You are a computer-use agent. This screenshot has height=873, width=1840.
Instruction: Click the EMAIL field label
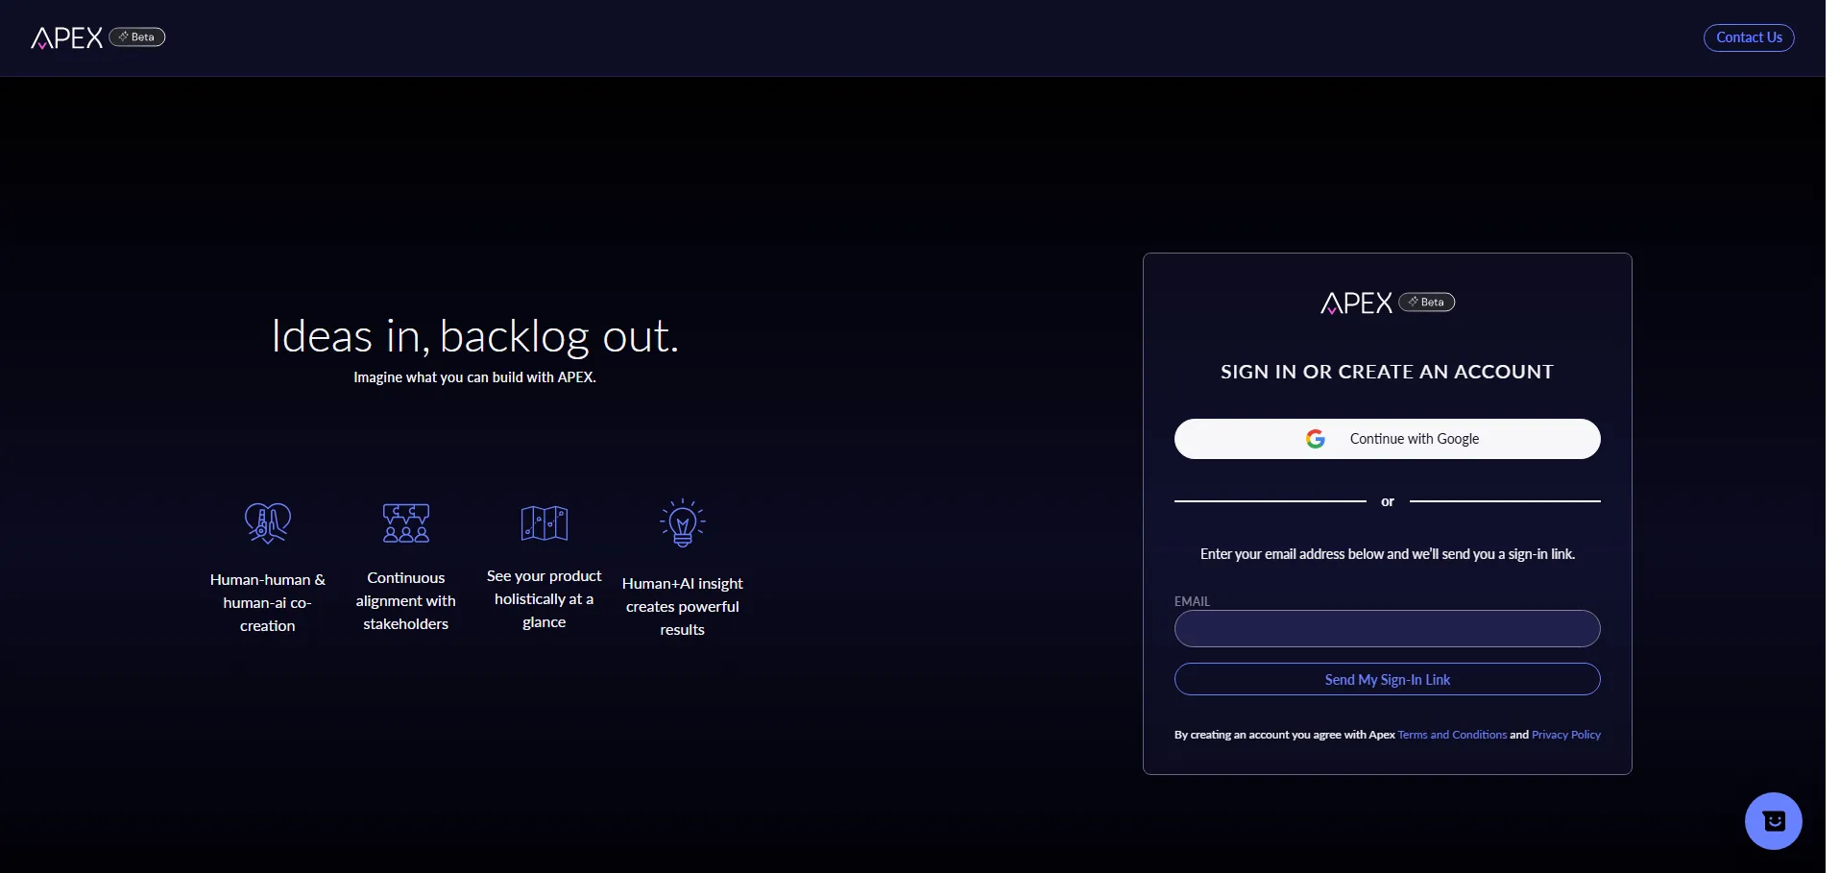1191,601
